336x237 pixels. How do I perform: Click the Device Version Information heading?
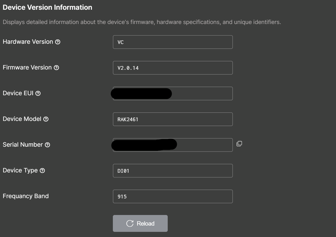tap(47, 7)
